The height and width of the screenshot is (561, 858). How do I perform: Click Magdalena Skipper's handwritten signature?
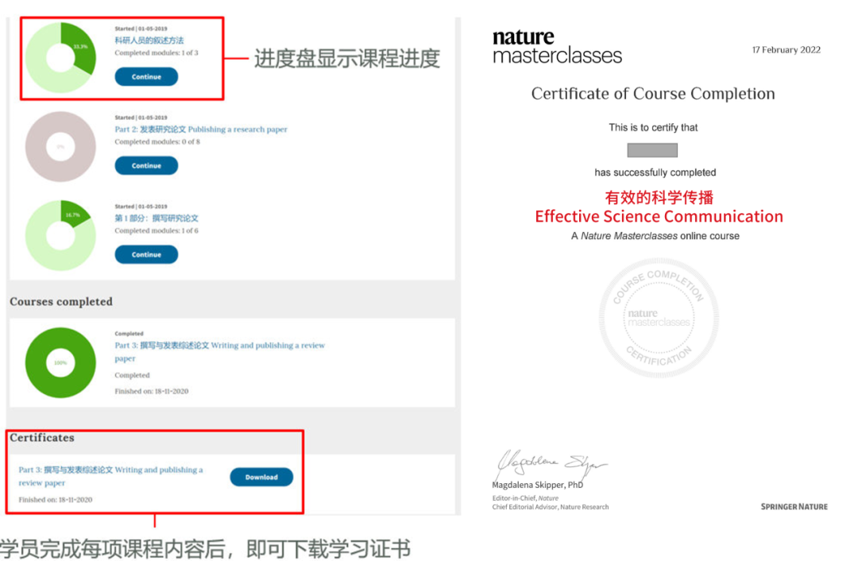point(551,464)
